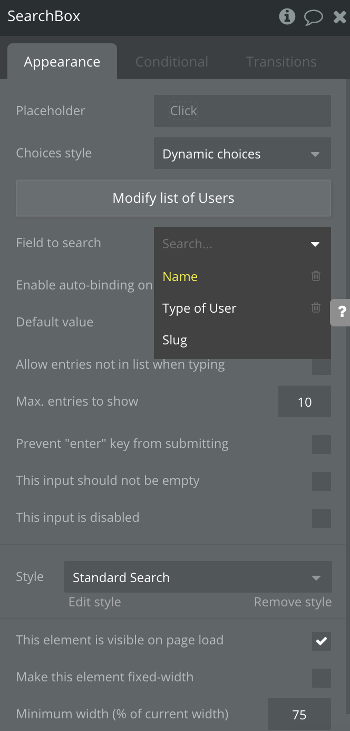Click the Edit style link
This screenshot has height=731, width=350.
95,602
